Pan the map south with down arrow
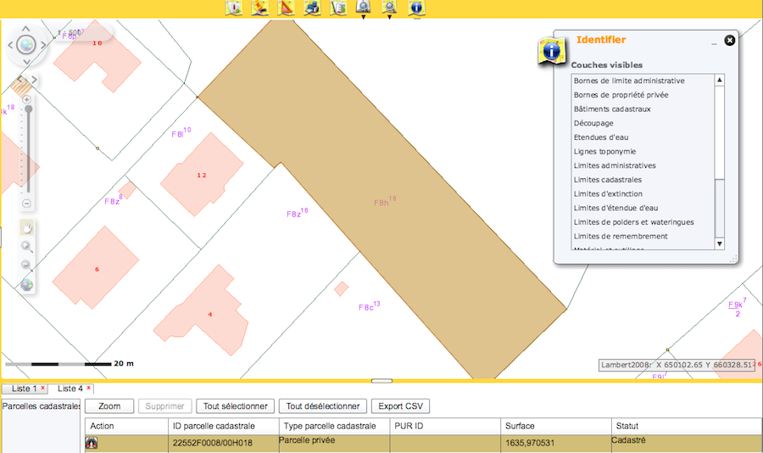The height and width of the screenshot is (453, 763). (x=26, y=61)
